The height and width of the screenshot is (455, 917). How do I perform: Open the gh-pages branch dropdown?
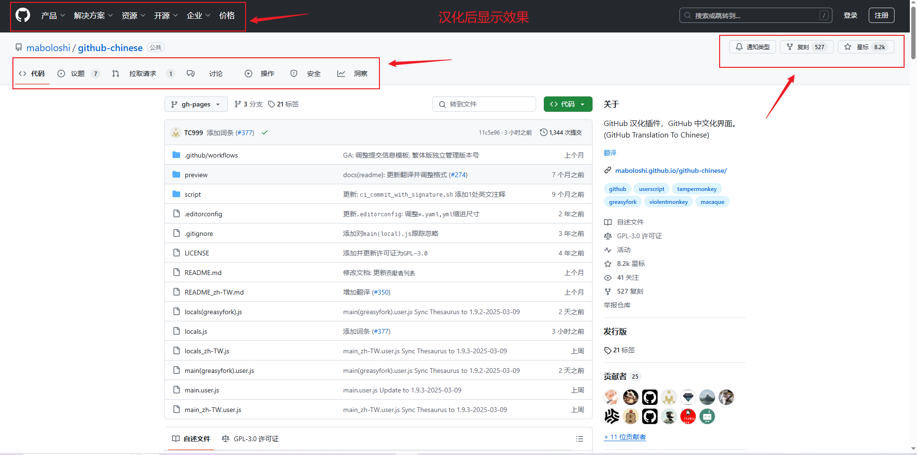click(x=196, y=104)
